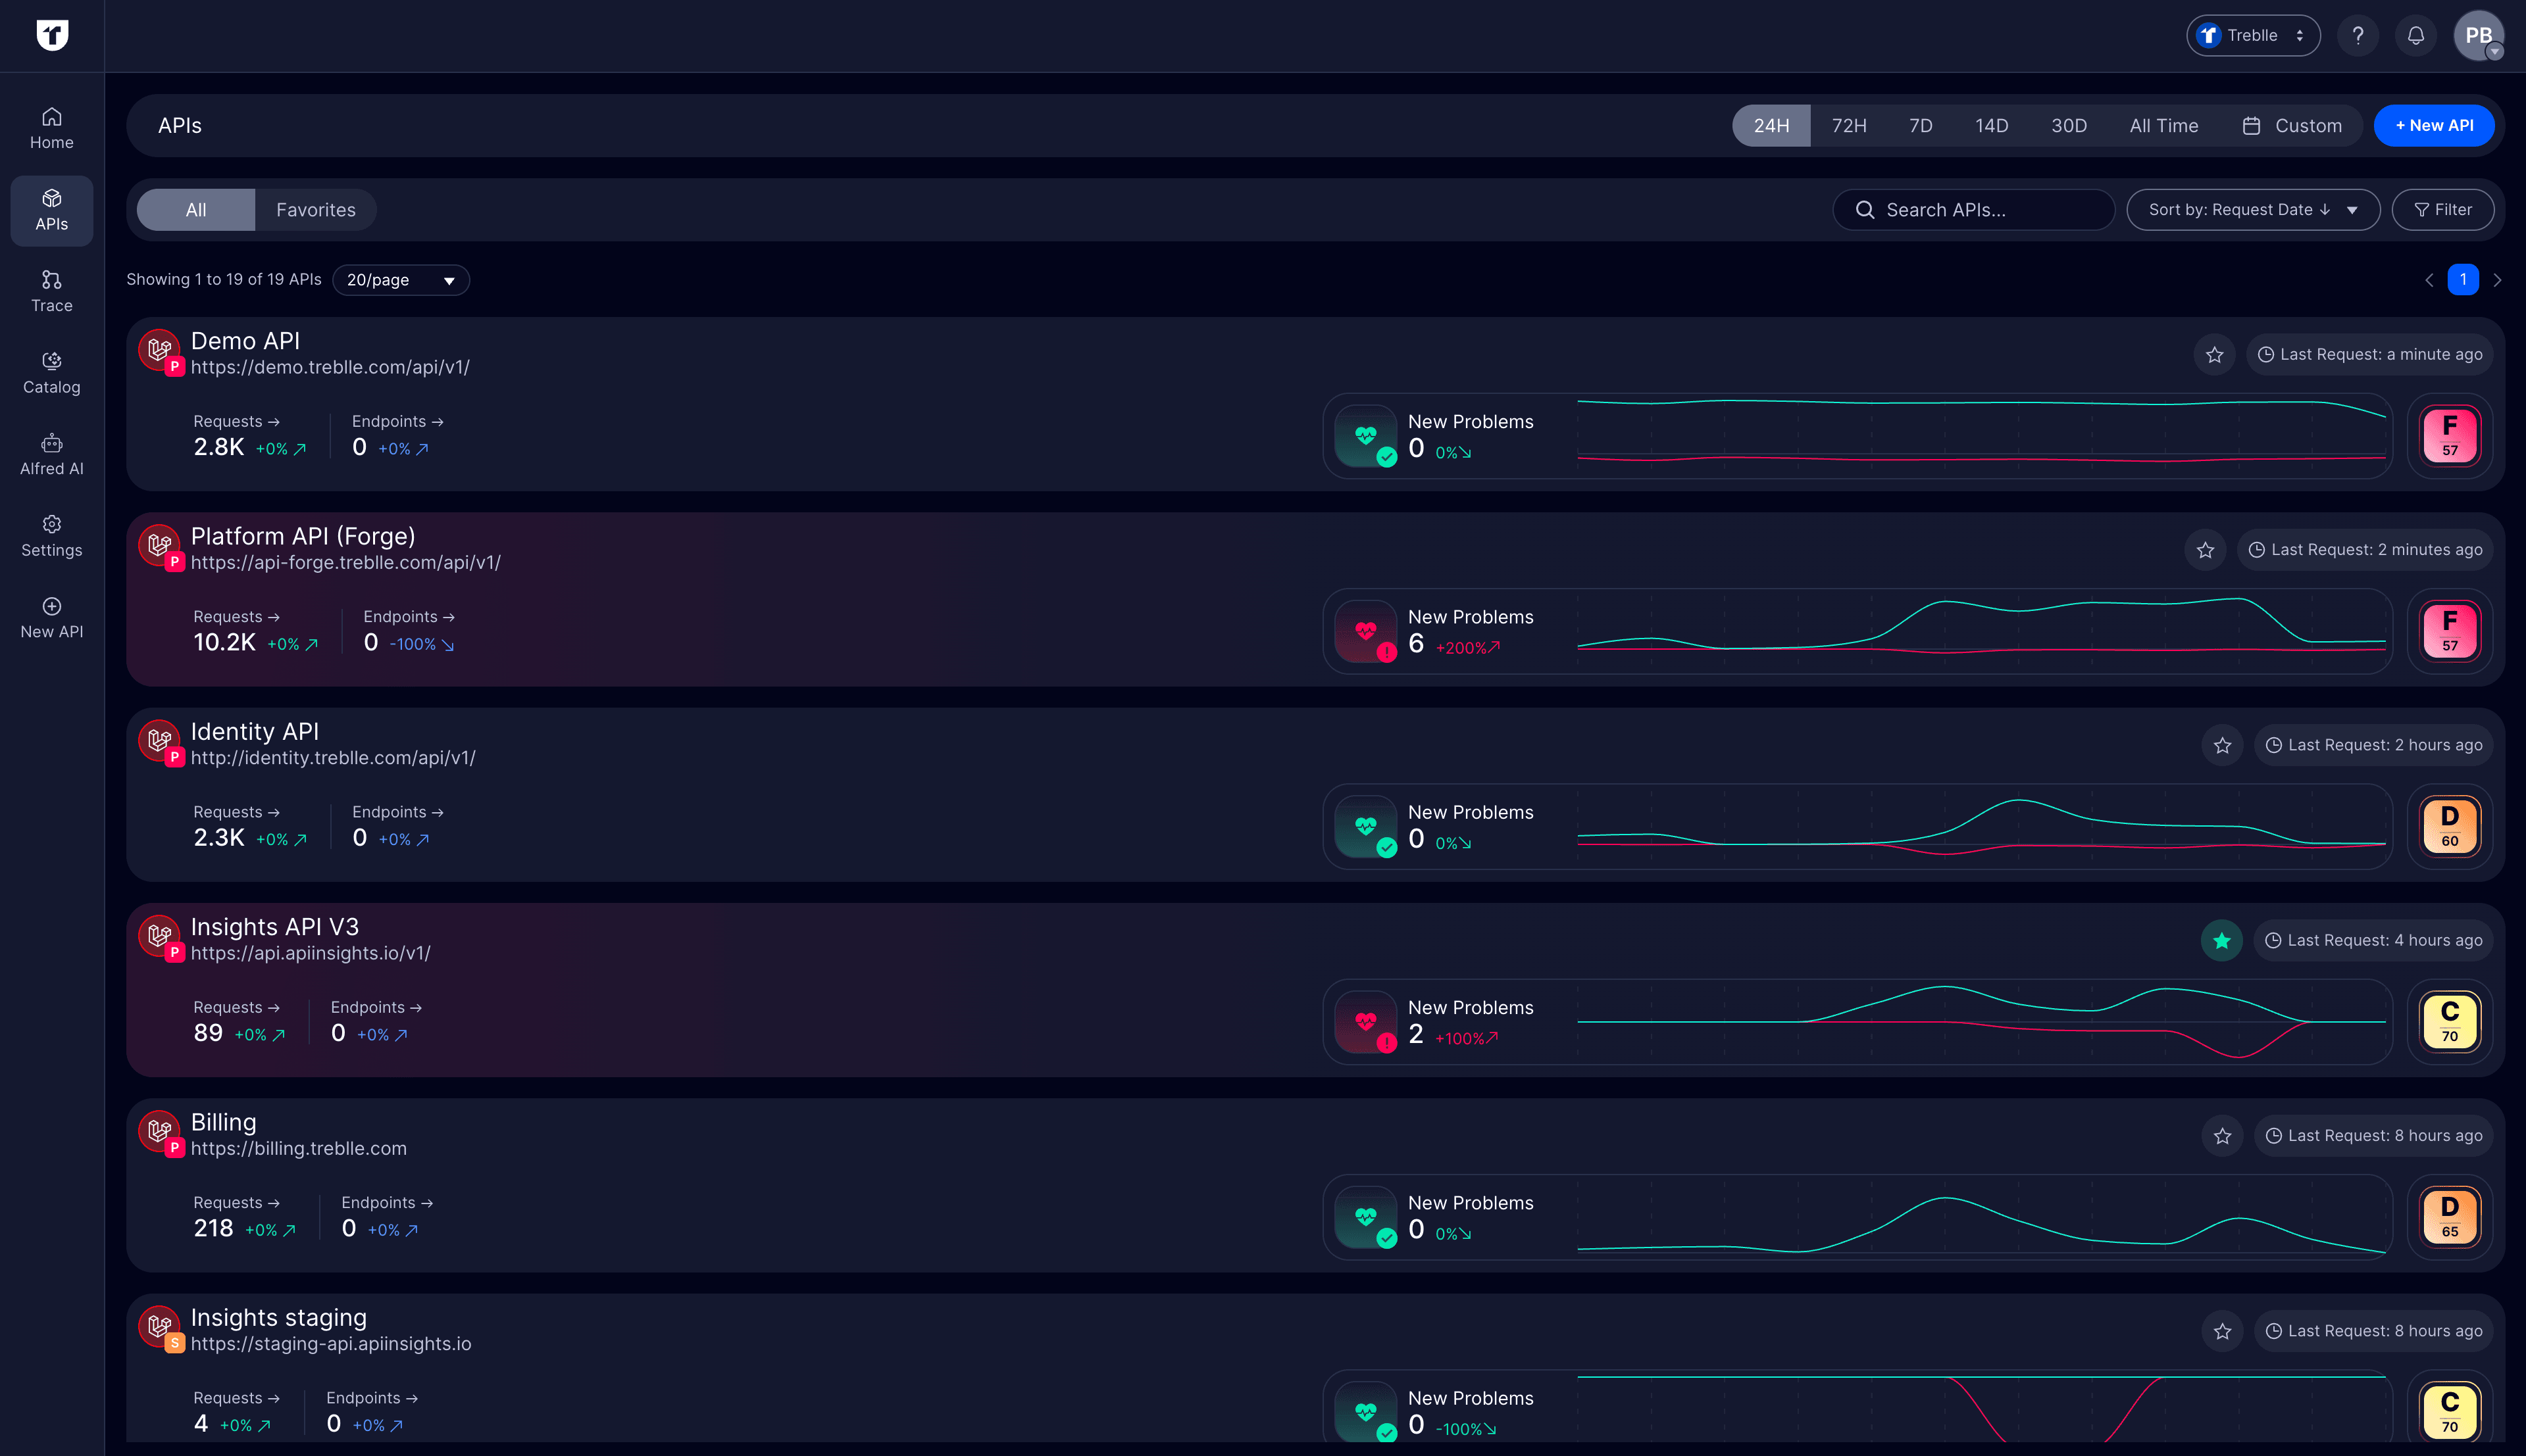Open Trace in the sidebar
2526x1456 pixels.
tap(51, 291)
